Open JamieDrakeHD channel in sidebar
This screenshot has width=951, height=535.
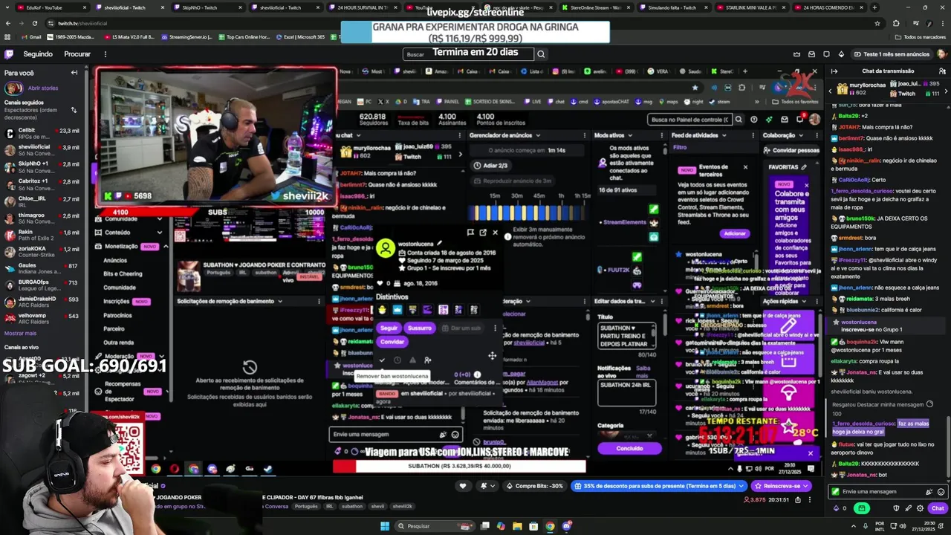(x=41, y=302)
